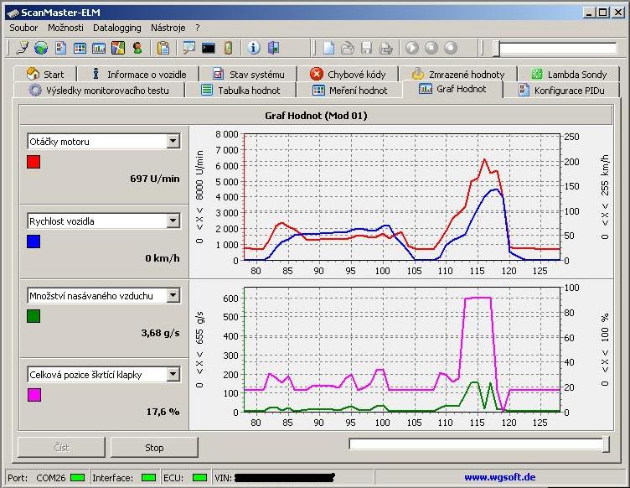The width and height of the screenshot is (630, 488).
Task: Click the bar chart icon in toolbar
Action: pyautogui.click(x=99, y=48)
